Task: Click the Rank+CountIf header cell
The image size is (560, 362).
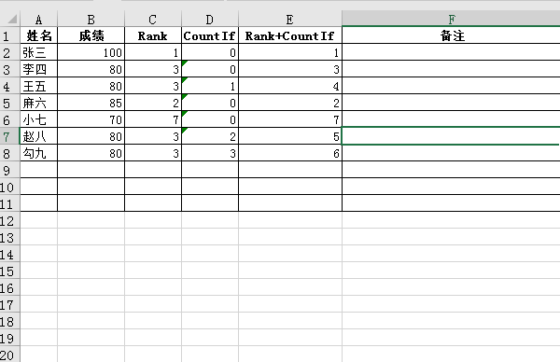Action: click(x=290, y=35)
